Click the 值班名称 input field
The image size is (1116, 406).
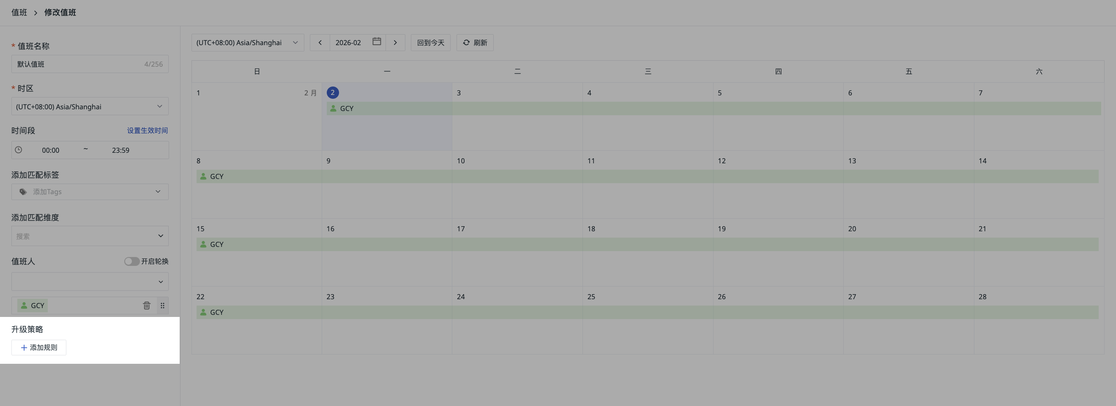[90, 64]
